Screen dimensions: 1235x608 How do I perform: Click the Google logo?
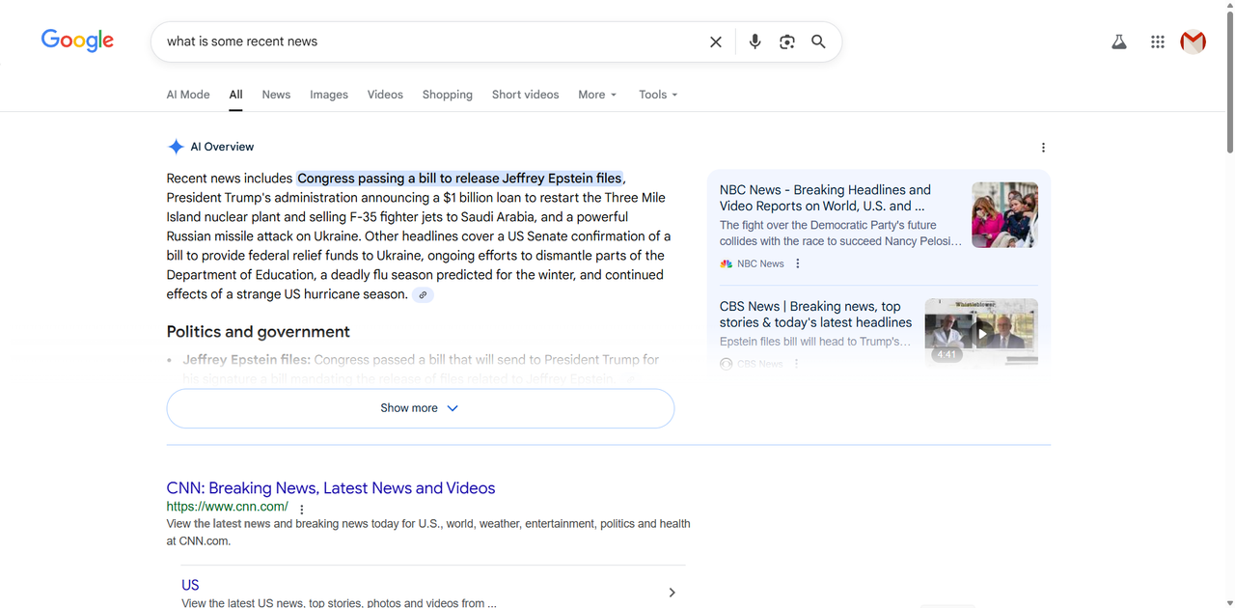77,41
